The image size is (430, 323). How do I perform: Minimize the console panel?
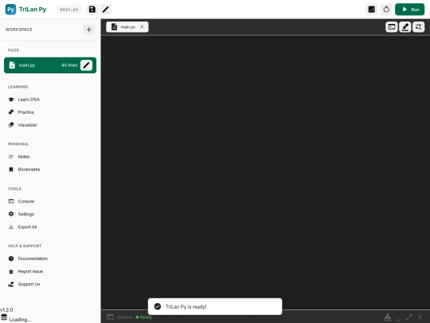pyautogui.click(x=398, y=318)
